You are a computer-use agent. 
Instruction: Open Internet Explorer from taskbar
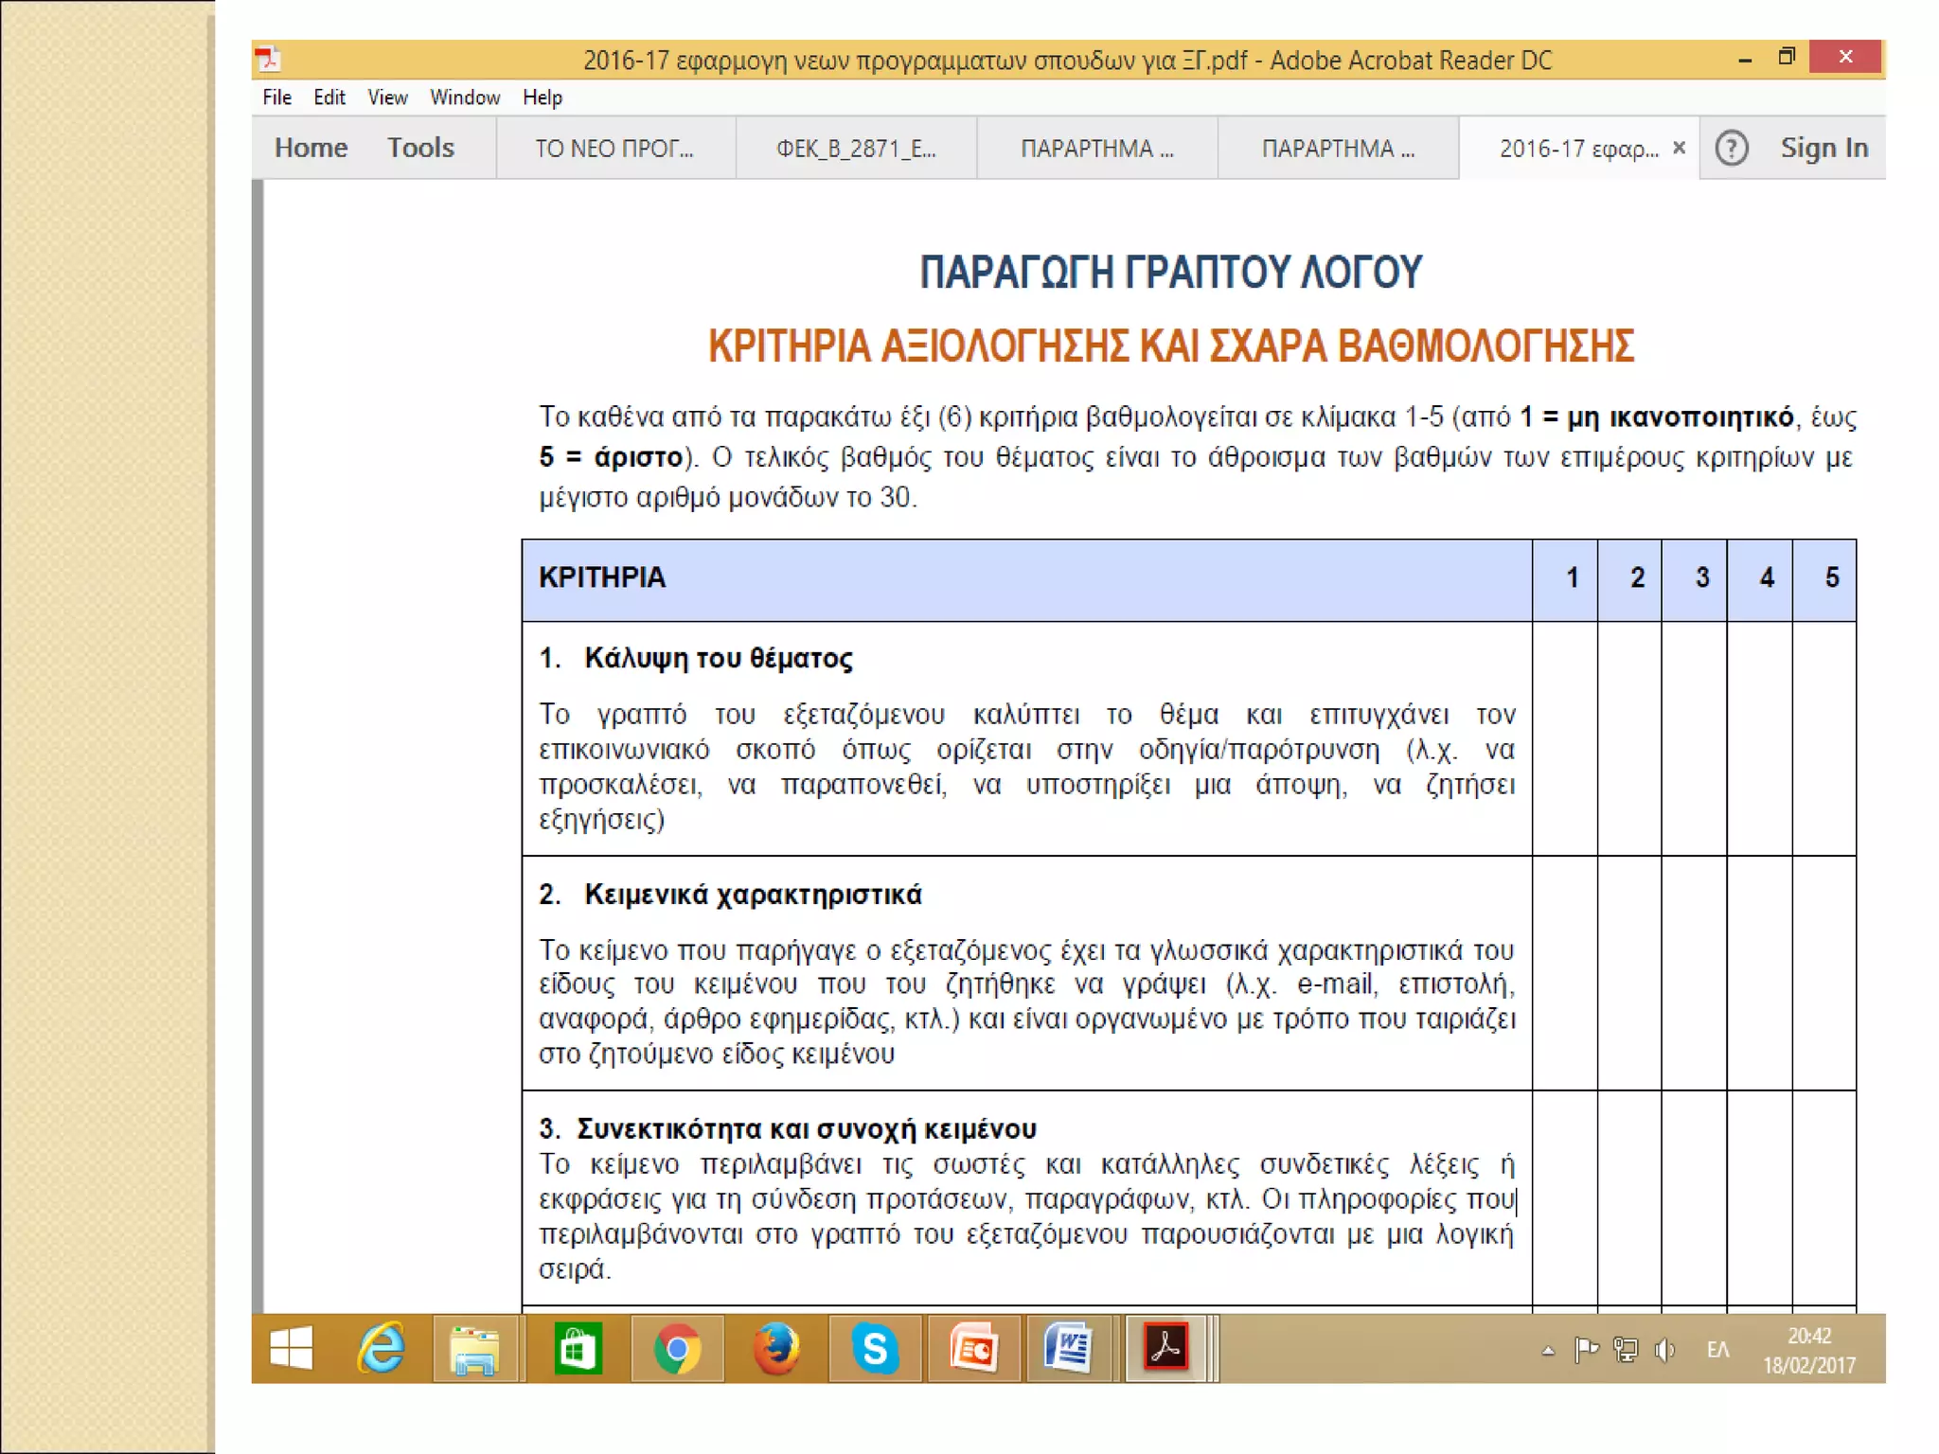pos(382,1348)
